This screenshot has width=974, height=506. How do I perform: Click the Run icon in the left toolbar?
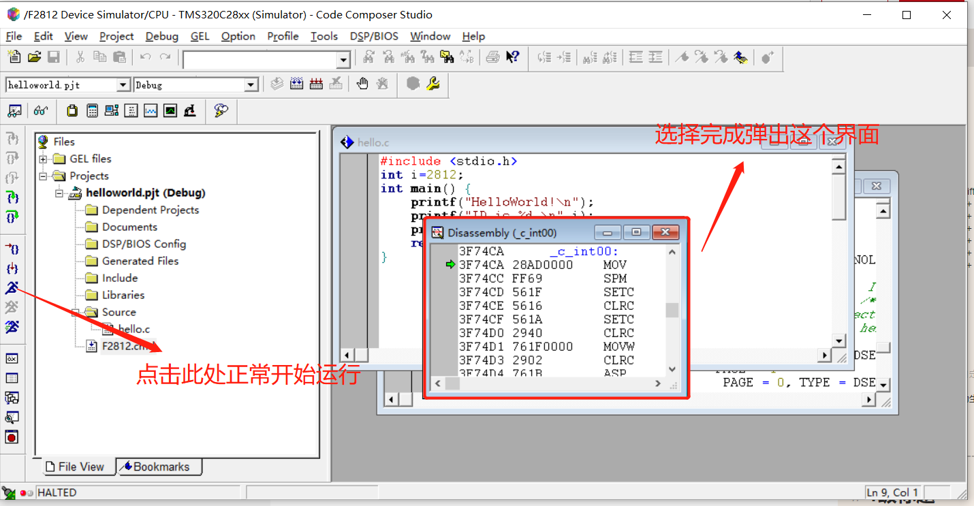(x=12, y=288)
